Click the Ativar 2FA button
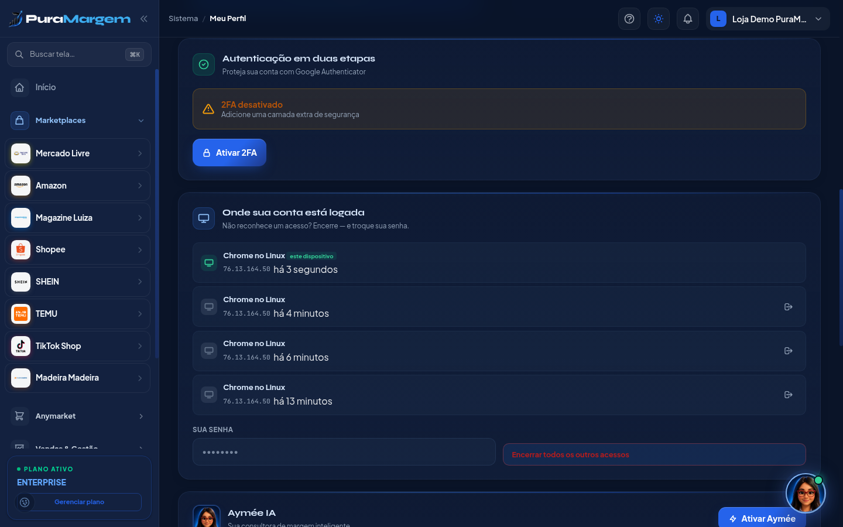This screenshot has width=843, height=527. click(x=229, y=153)
